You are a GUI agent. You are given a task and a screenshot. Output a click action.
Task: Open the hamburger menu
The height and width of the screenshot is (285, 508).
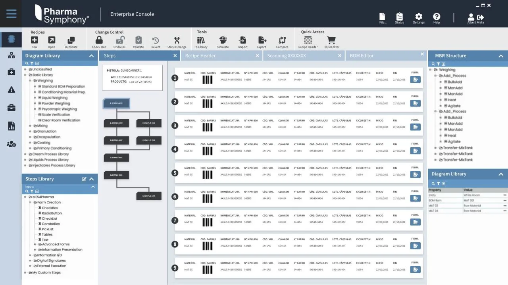tap(12, 14)
